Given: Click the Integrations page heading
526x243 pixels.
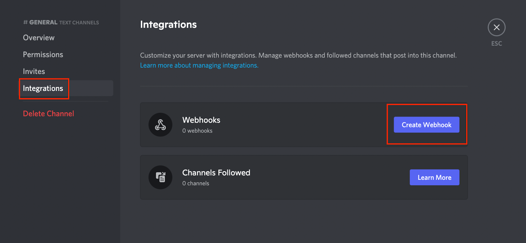Looking at the screenshot, I should point(168,25).
